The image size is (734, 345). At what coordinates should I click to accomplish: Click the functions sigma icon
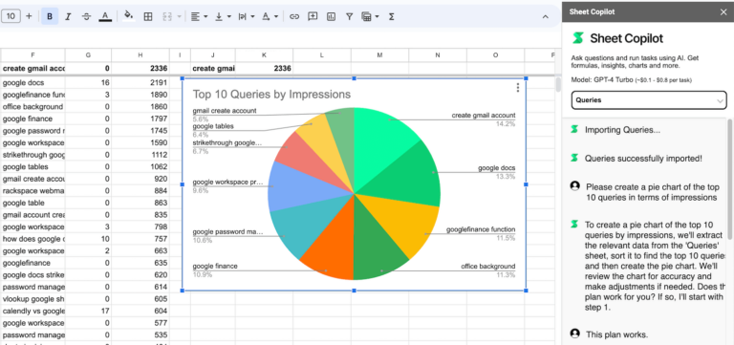[x=391, y=16]
